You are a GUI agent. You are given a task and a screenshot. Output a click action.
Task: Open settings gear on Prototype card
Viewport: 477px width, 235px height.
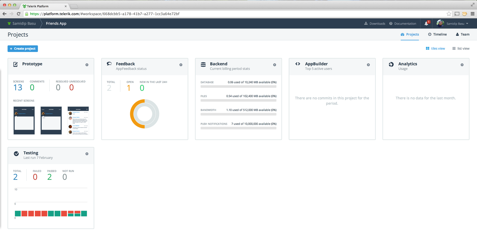coord(87,65)
